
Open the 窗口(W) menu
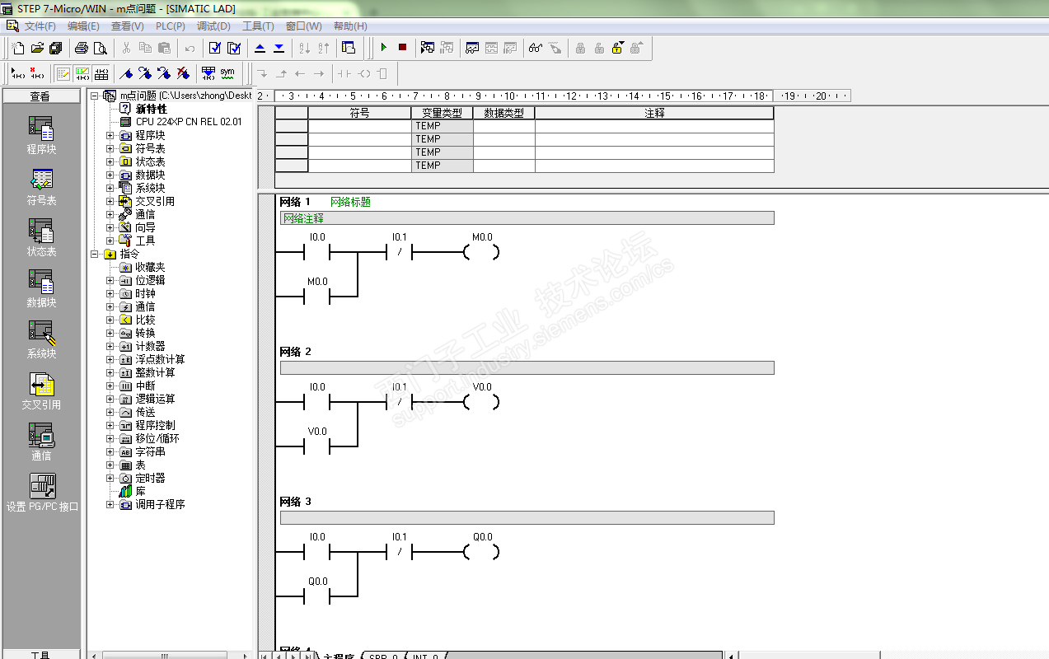pos(304,26)
